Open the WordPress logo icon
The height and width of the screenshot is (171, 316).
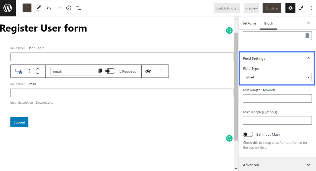pyautogui.click(x=8, y=8)
